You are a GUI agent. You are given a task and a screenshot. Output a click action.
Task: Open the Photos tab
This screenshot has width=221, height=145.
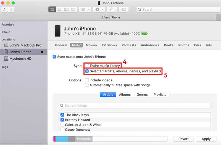pos(184,45)
